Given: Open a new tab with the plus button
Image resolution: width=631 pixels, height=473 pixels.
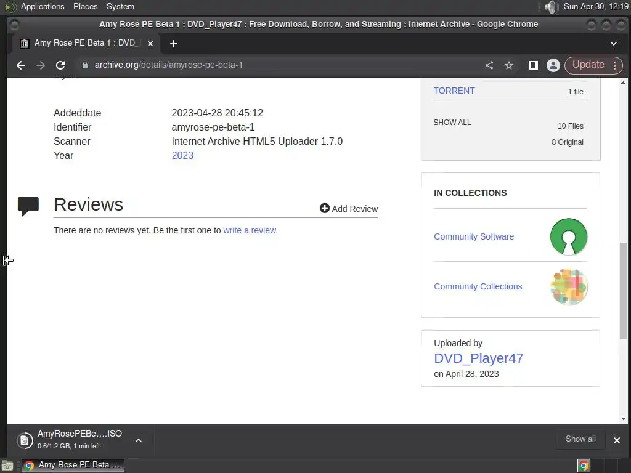Looking at the screenshot, I should coord(173,44).
